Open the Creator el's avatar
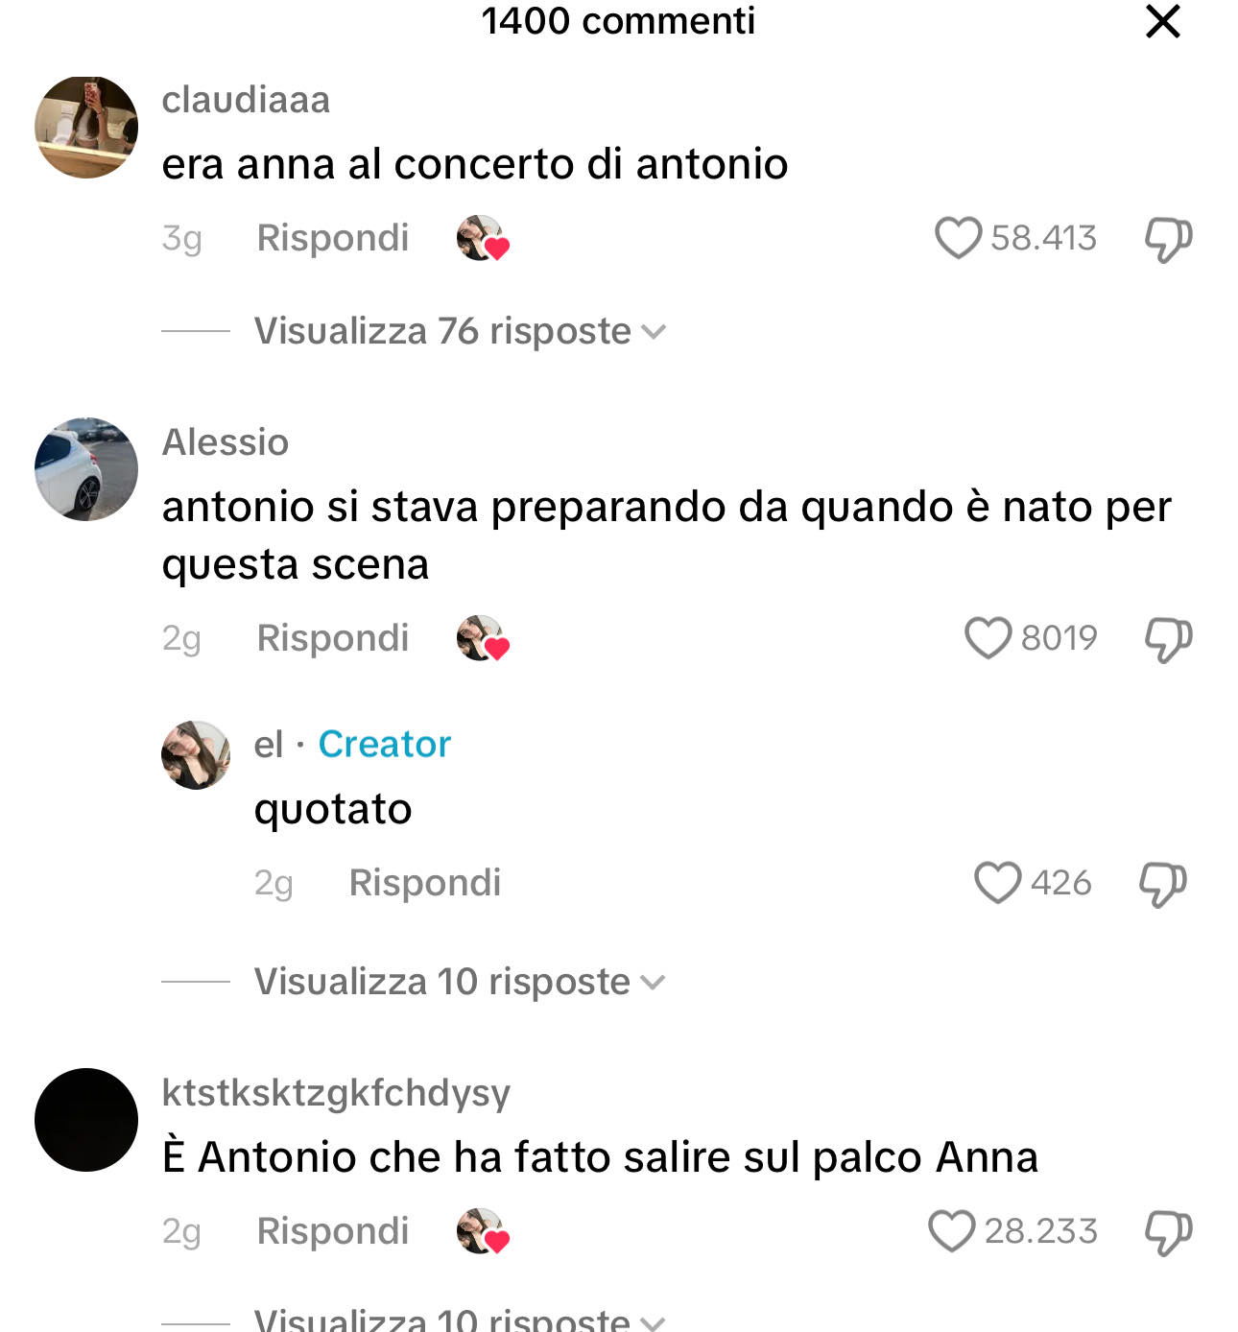This screenshot has width=1238, height=1332. click(196, 755)
